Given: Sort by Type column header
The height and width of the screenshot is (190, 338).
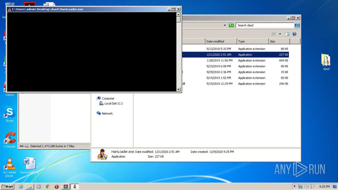Looking at the screenshot, I should click(253, 41).
